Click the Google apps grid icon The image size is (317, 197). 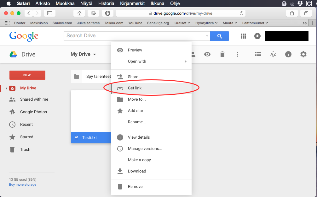tap(243, 36)
